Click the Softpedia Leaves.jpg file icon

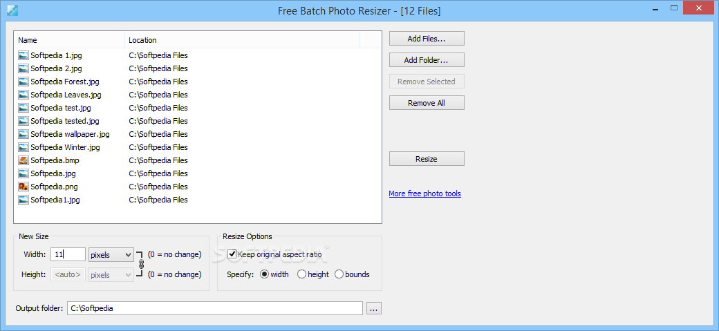(x=23, y=95)
